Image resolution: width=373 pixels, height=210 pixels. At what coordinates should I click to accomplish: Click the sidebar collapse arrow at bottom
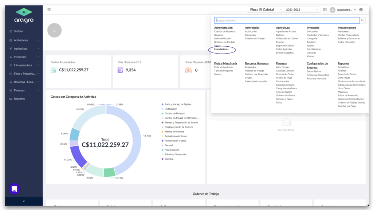24,201
